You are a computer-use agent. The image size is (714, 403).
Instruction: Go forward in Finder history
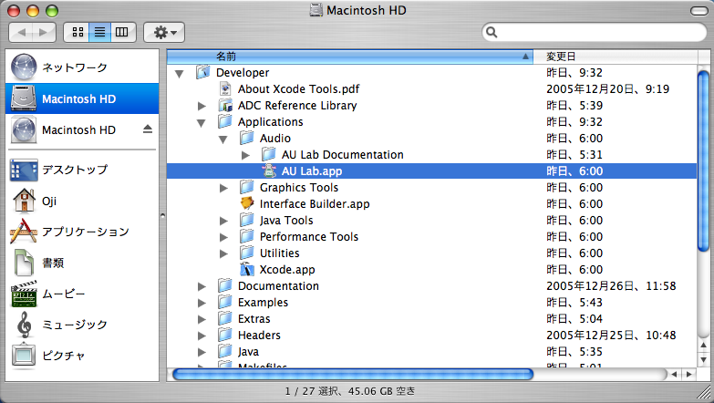tap(44, 32)
